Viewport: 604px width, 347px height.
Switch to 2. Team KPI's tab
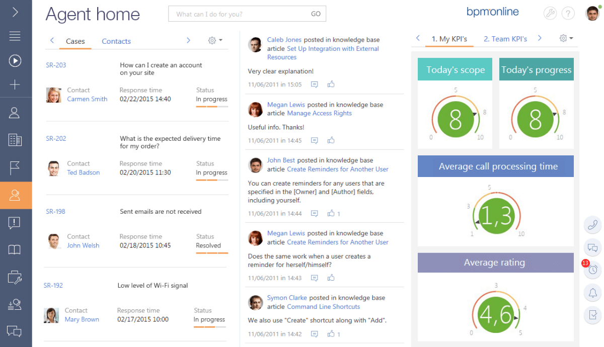pos(505,39)
